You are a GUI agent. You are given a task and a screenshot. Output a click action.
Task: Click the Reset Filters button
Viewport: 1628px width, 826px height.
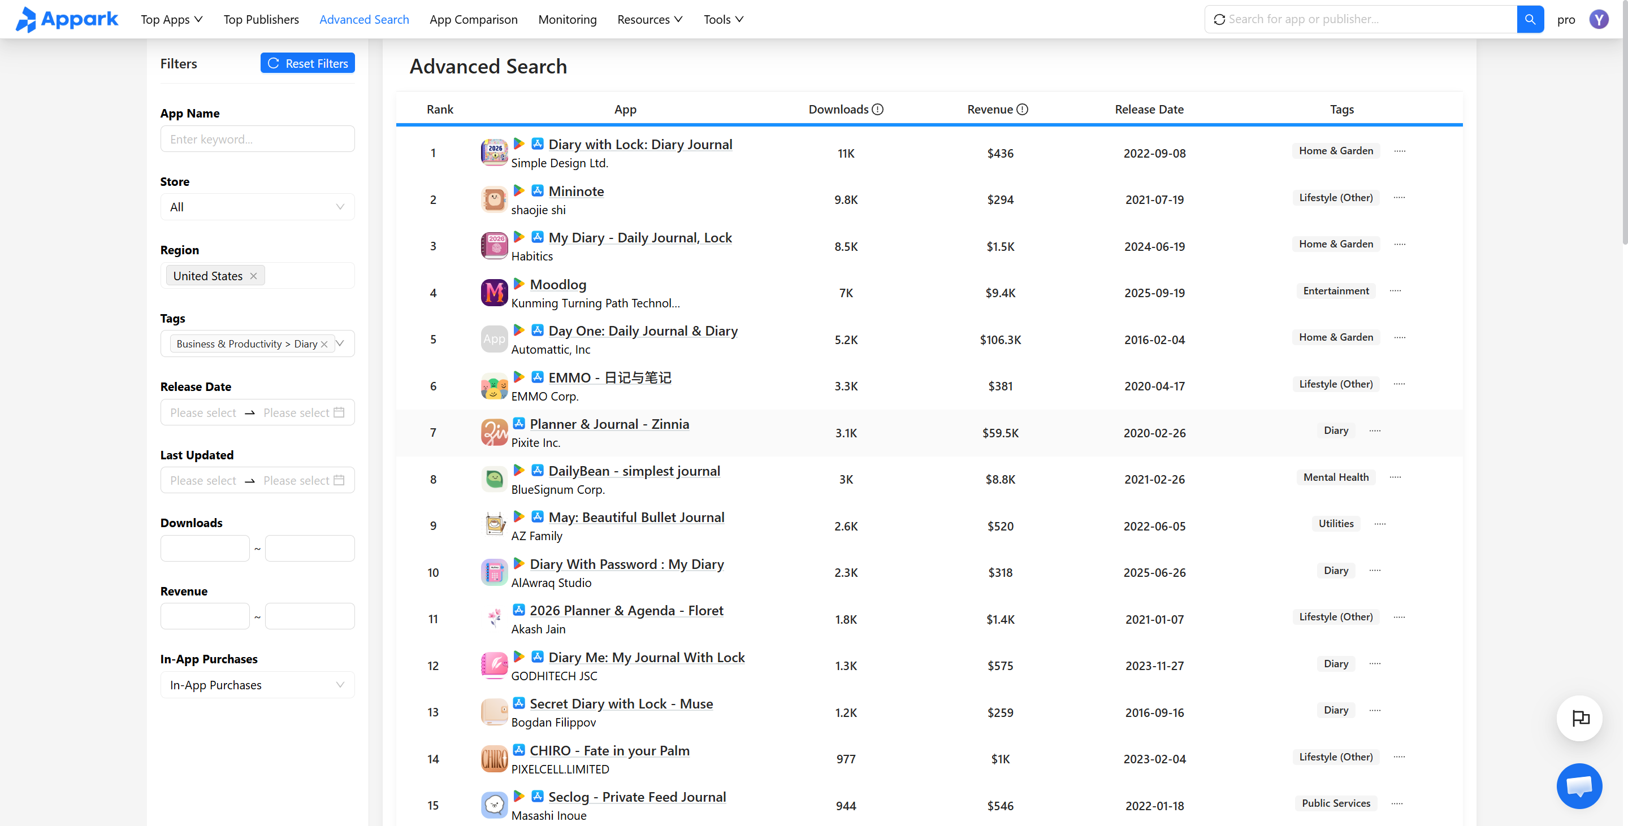click(308, 63)
